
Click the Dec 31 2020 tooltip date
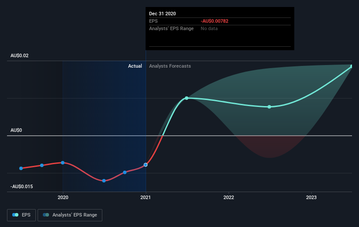[x=163, y=14]
